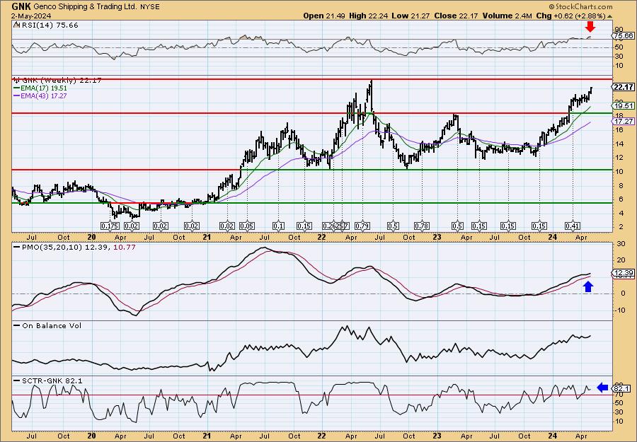Click the 0.41 dividend marker
637x442 pixels.
pos(573,226)
